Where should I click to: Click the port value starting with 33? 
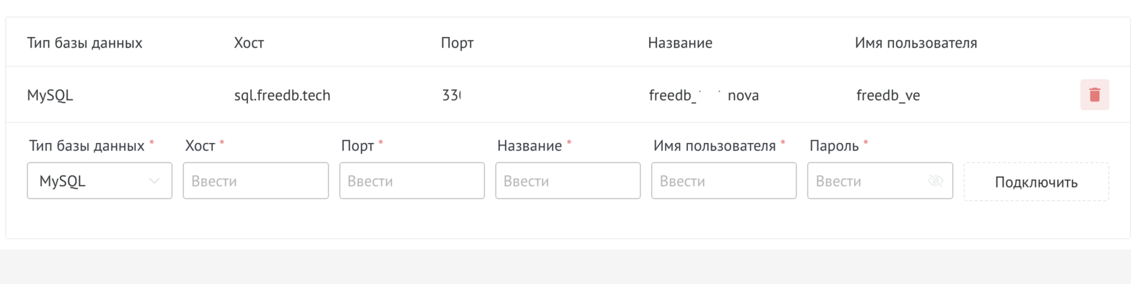tap(451, 95)
